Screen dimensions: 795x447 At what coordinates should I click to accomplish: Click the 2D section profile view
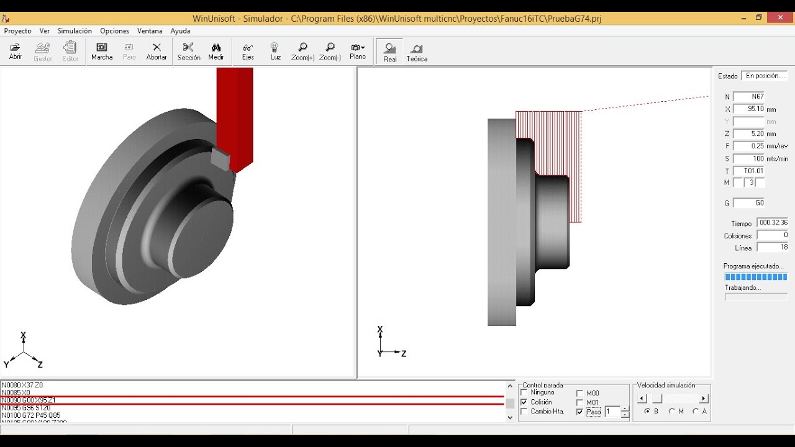pyautogui.click(x=535, y=222)
